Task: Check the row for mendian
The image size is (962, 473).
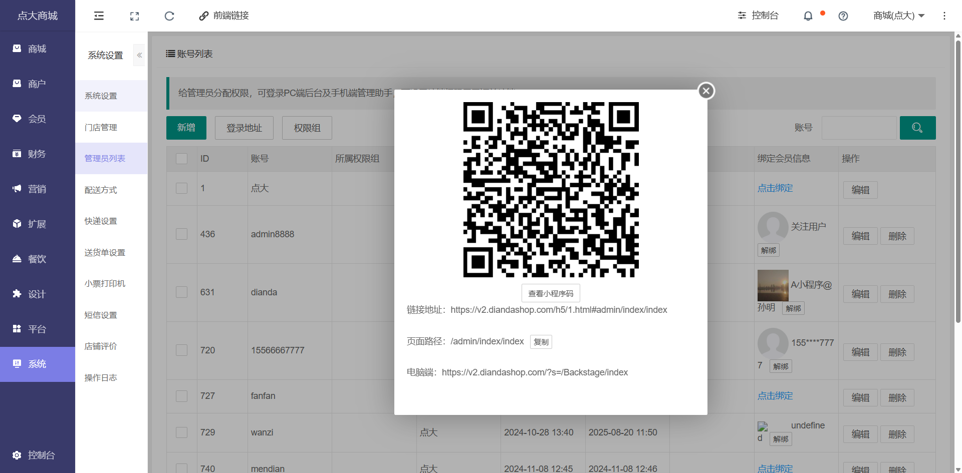Action: (182, 468)
